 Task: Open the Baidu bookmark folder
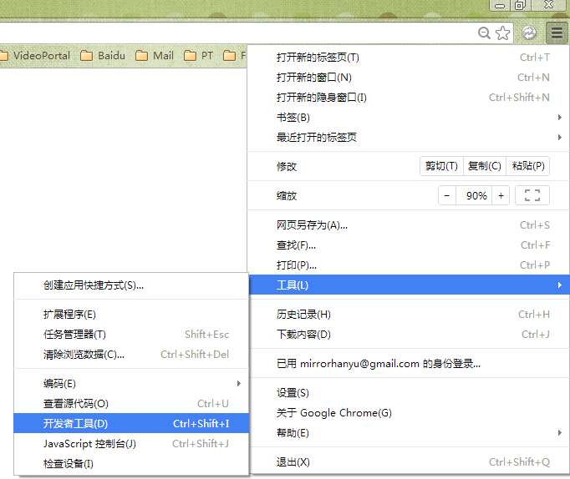pyautogui.click(x=103, y=56)
